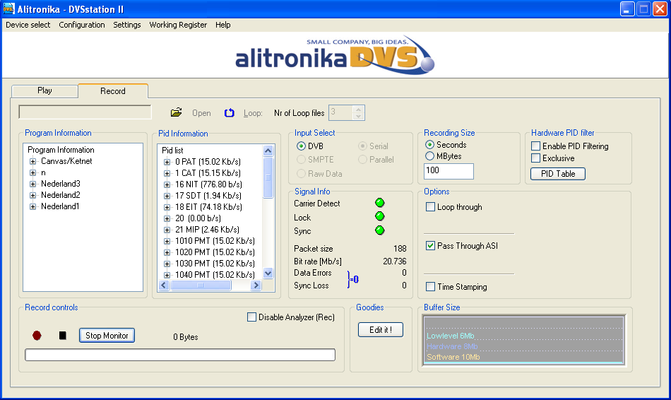Increase Nr of Loop files stepper
Screen dimensions: 671x400
(359, 110)
